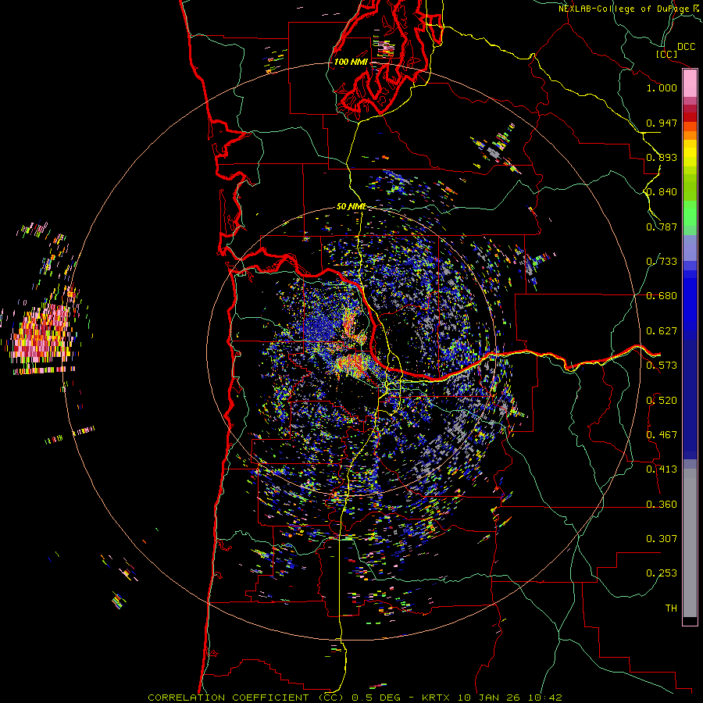Select the 0.360 scale value
This screenshot has width=703, height=703.
click(662, 505)
